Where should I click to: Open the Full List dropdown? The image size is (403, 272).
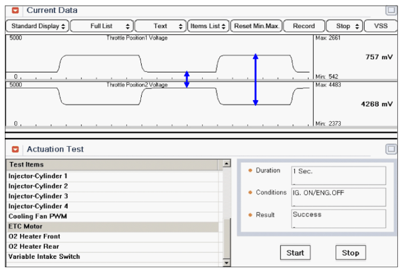102,26
